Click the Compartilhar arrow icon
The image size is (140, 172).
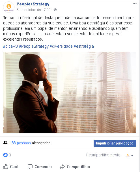click(x=63, y=167)
